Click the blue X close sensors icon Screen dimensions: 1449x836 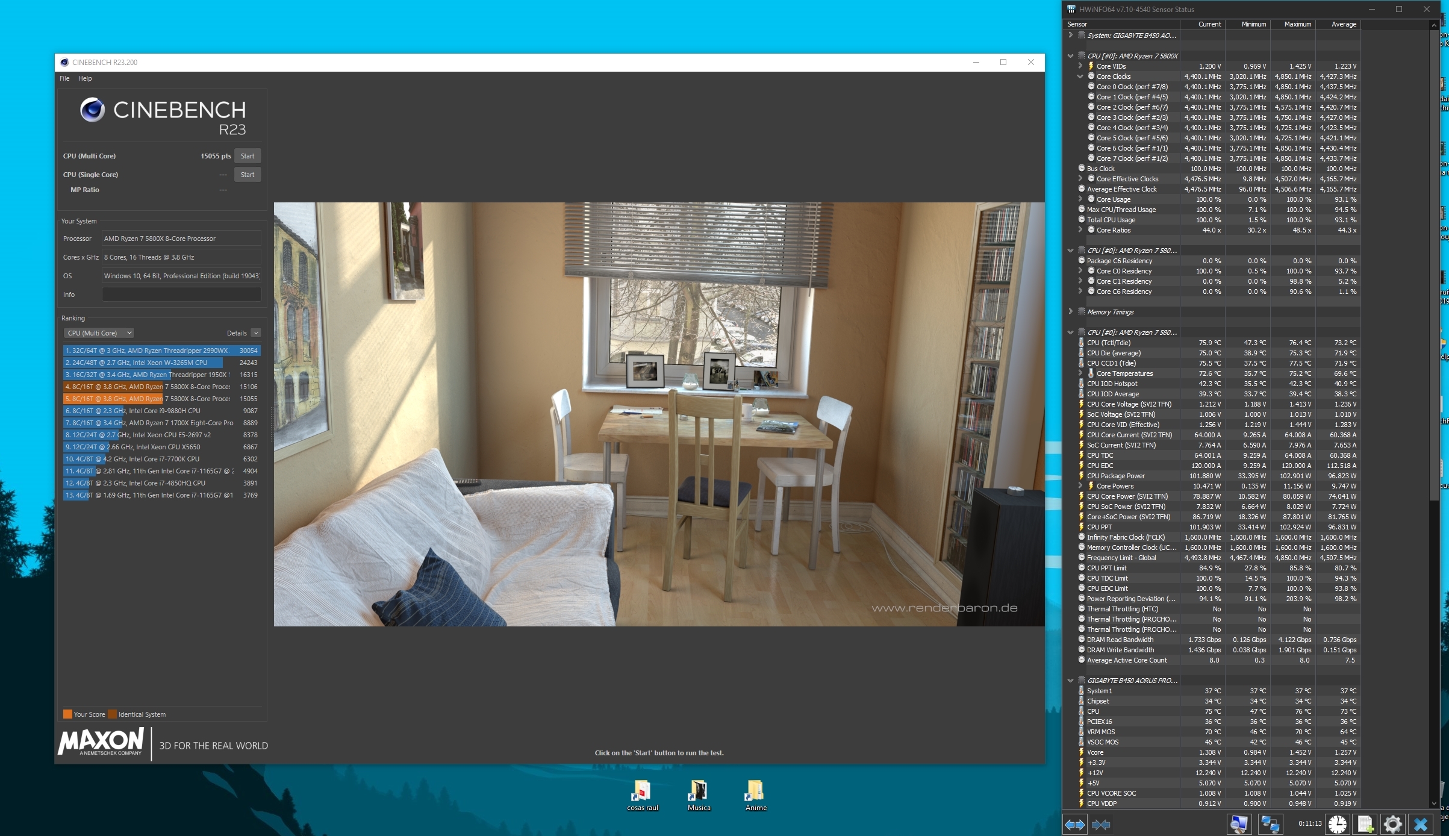(x=1421, y=824)
